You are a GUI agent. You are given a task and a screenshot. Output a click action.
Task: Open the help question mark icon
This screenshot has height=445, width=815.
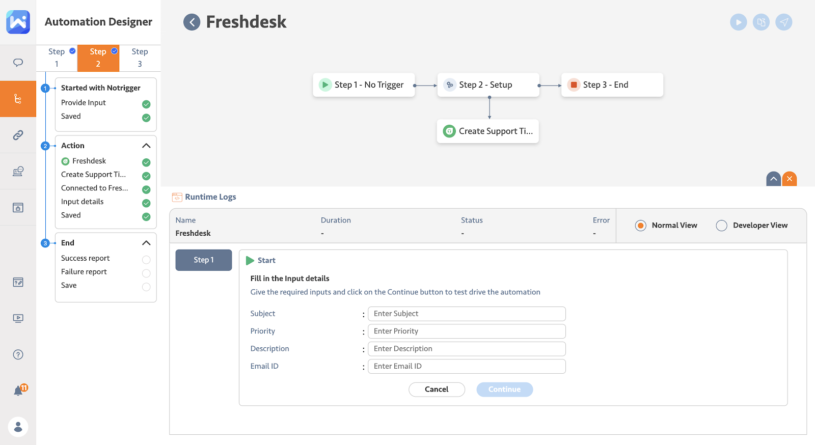18,354
